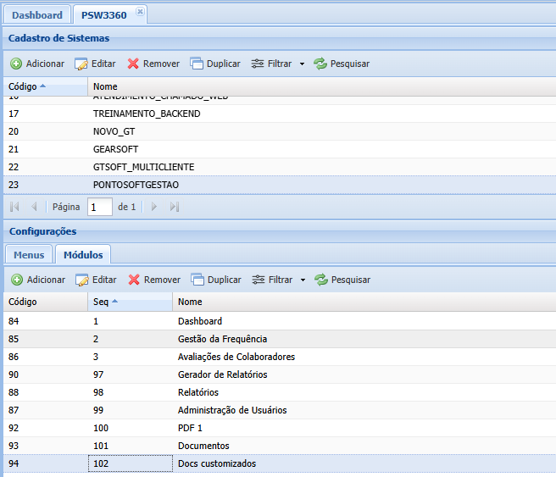Click Seq cell with value 102
Screen dimensions: 556x477
click(131, 463)
